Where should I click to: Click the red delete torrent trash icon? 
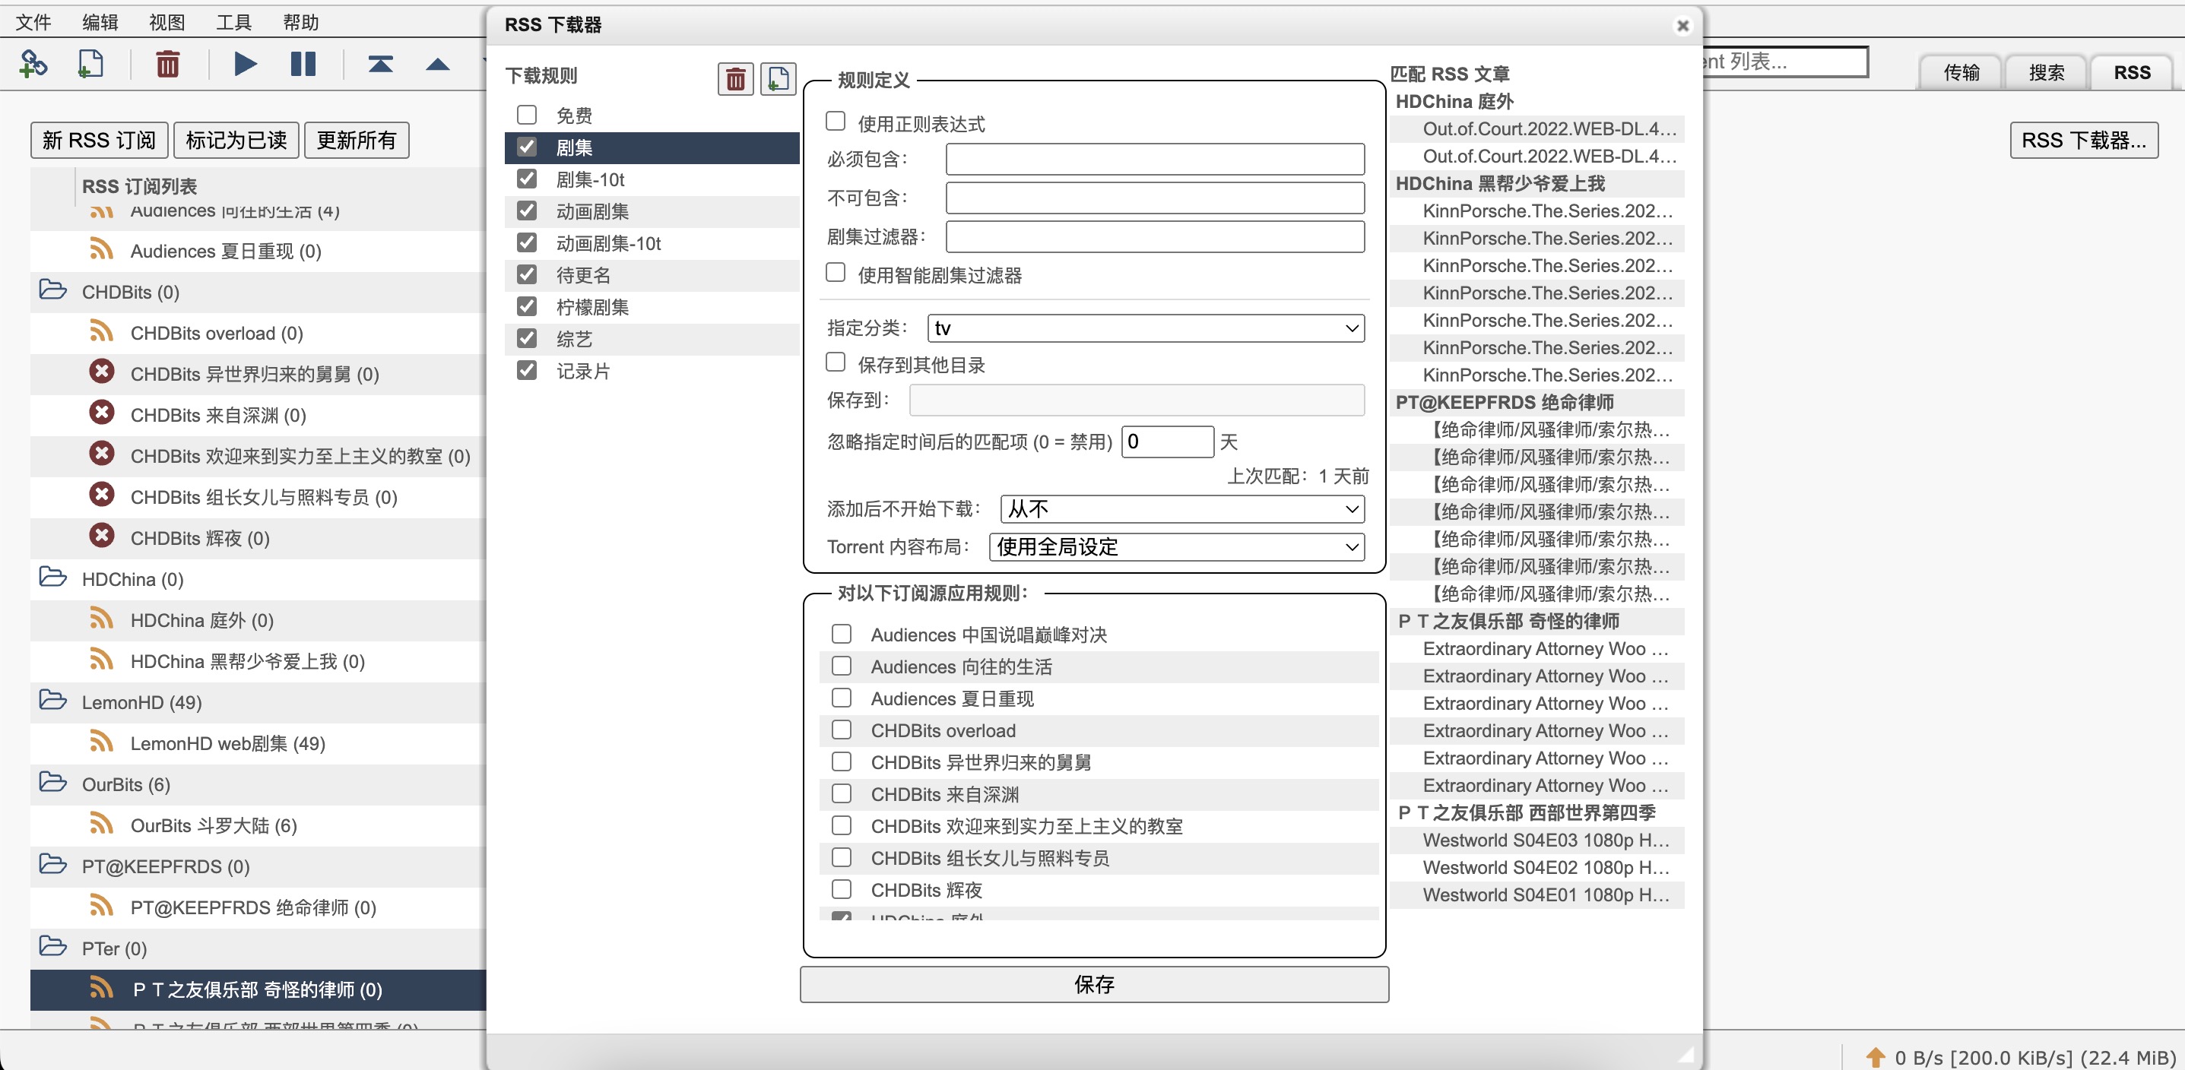coord(167,64)
